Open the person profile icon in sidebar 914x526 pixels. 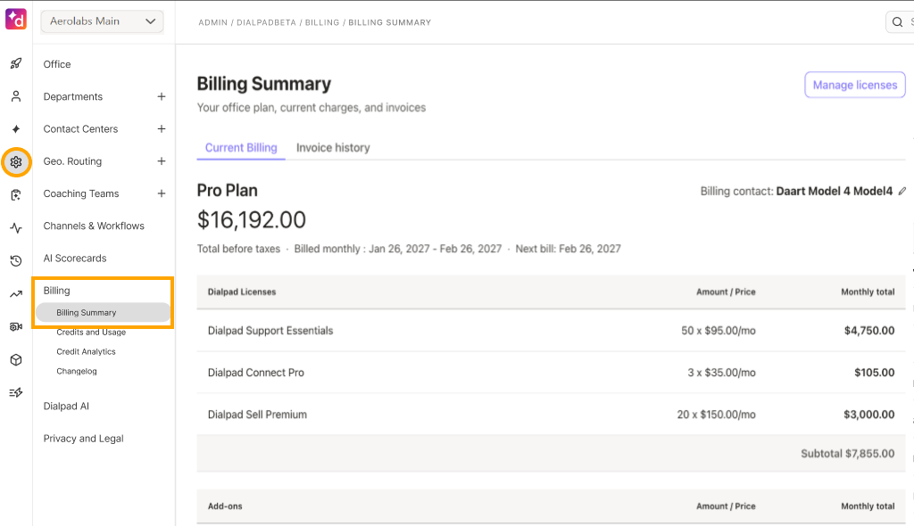click(x=16, y=96)
